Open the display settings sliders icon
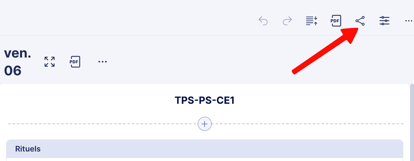 pos(384,21)
